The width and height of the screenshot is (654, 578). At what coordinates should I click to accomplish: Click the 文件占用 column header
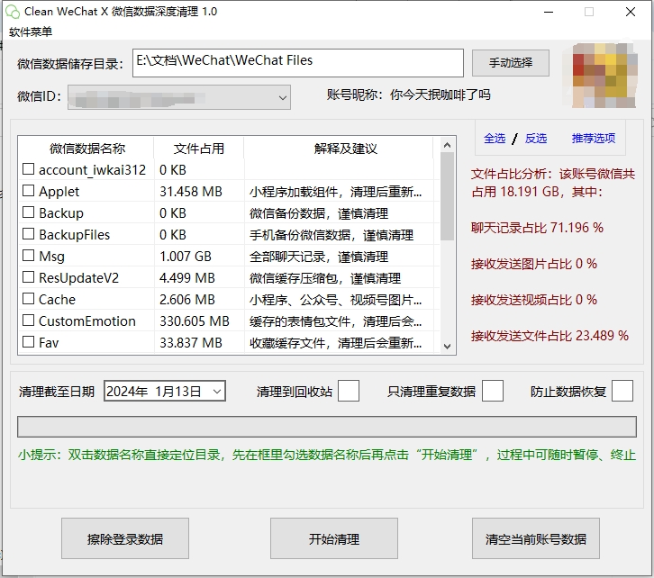199,149
